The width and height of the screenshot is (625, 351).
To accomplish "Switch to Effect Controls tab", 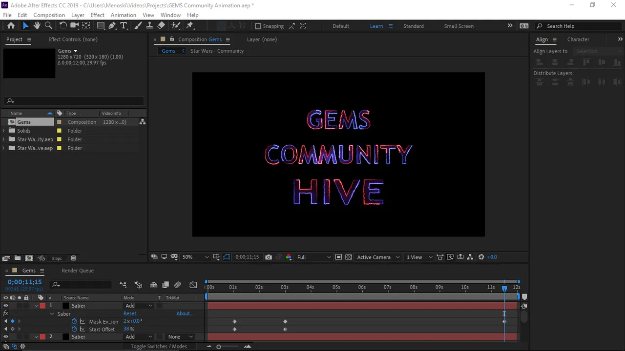I will point(73,39).
